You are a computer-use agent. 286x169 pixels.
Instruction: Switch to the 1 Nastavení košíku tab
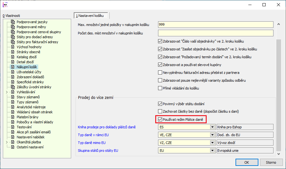pos(91,16)
